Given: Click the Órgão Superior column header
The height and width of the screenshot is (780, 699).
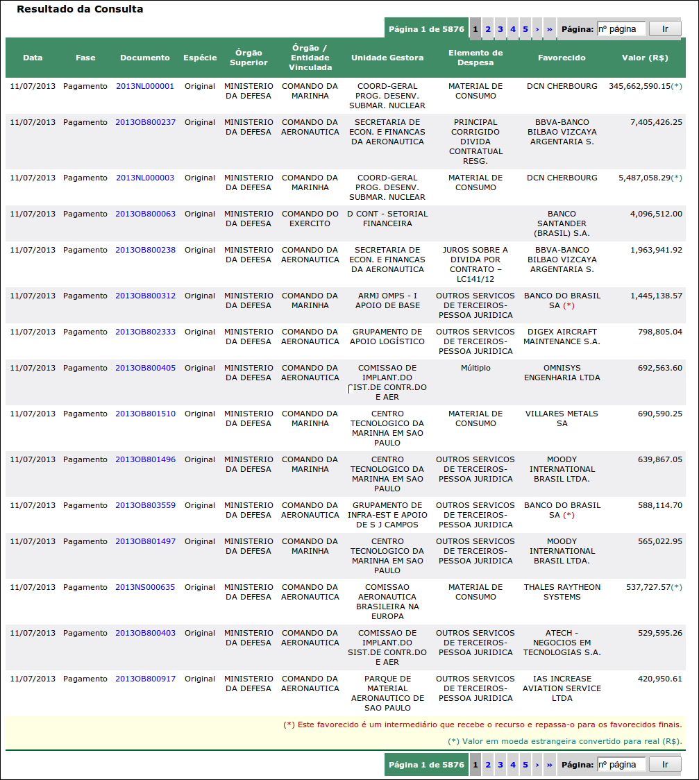Looking at the screenshot, I should click(249, 58).
